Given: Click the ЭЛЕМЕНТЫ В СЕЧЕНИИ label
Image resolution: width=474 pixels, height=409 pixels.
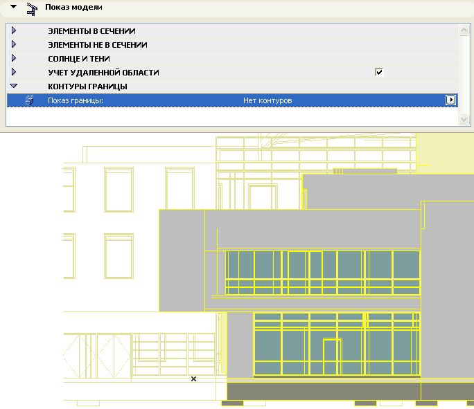Looking at the screenshot, I should [x=91, y=31].
